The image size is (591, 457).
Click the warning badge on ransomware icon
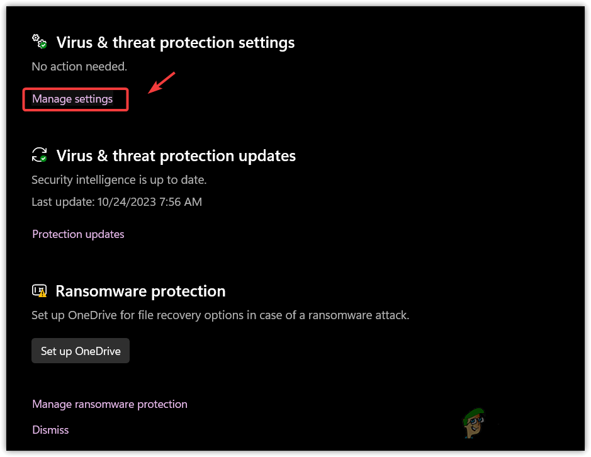(42, 293)
